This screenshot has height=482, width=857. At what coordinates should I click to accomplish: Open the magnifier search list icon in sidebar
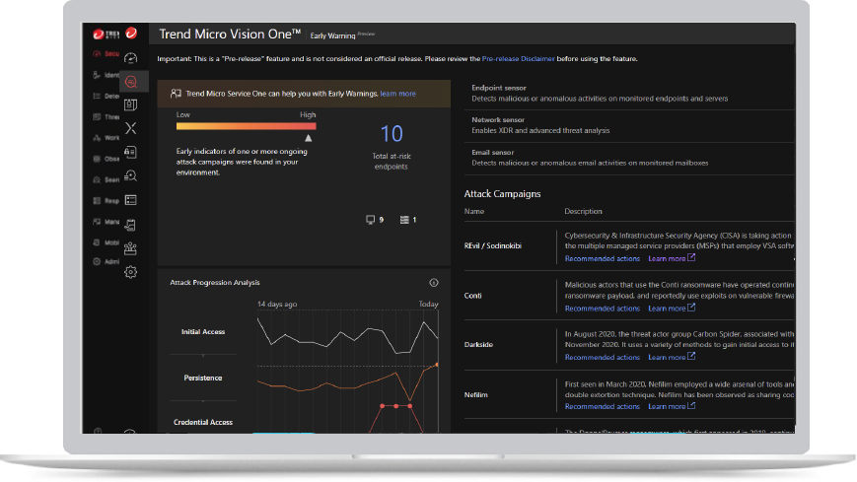[130, 176]
